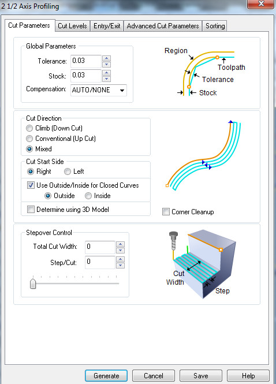The height and width of the screenshot is (384, 276).
Task: Decrease Total Cut Width down arrow
Action: coord(120,251)
